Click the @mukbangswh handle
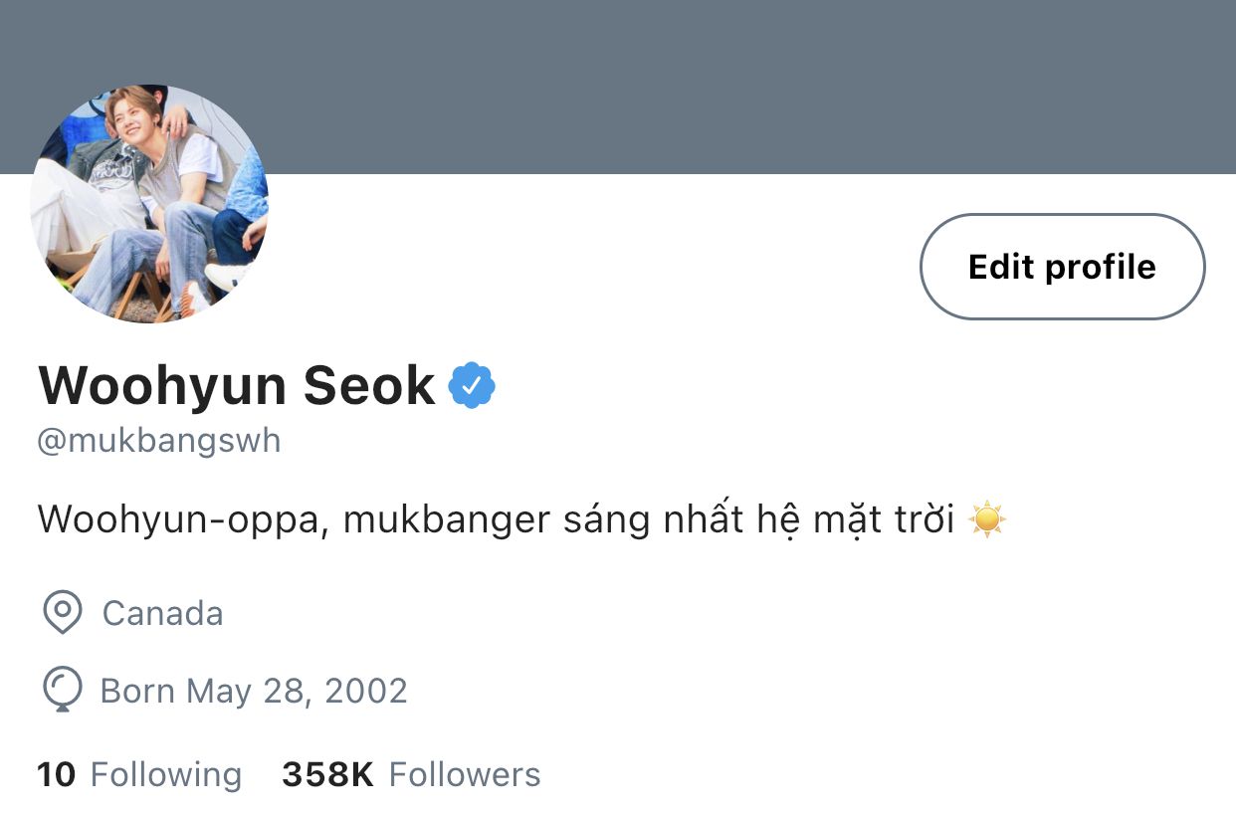 159,441
